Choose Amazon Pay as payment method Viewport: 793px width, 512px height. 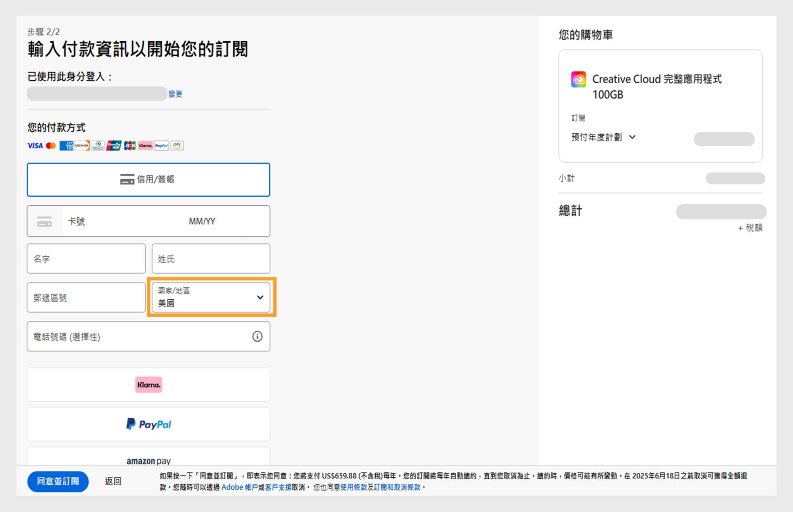tap(148, 457)
